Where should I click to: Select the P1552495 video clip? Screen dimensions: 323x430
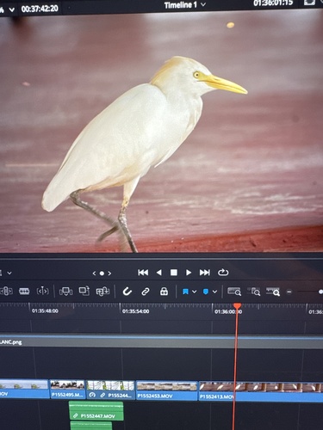[67, 390]
